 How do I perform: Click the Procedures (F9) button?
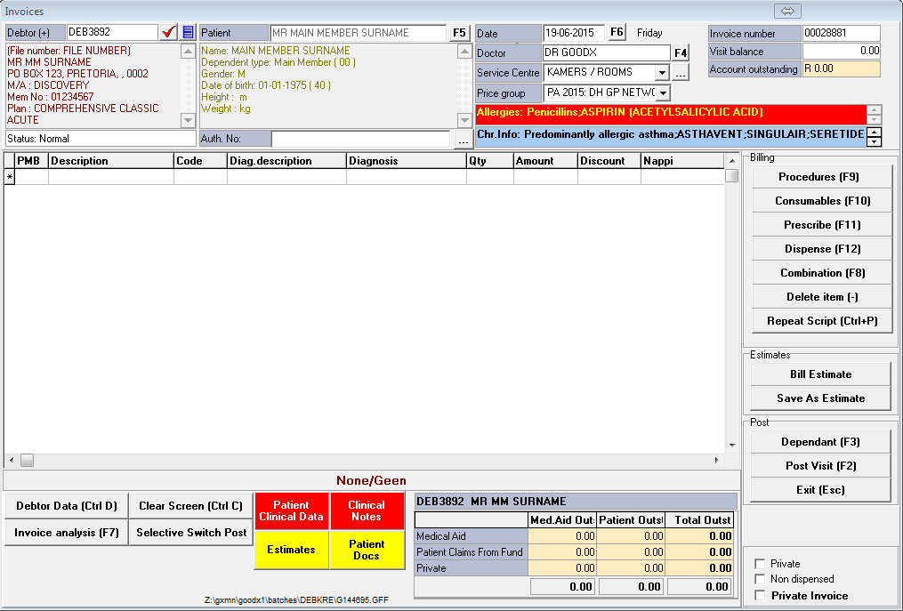point(819,177)
